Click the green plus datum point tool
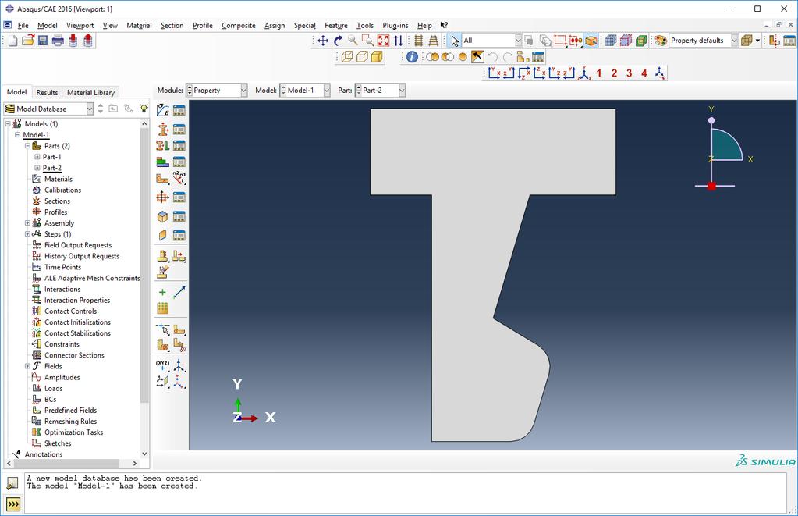The width and height of the screenshot is (798, 516). click(162, 292)
